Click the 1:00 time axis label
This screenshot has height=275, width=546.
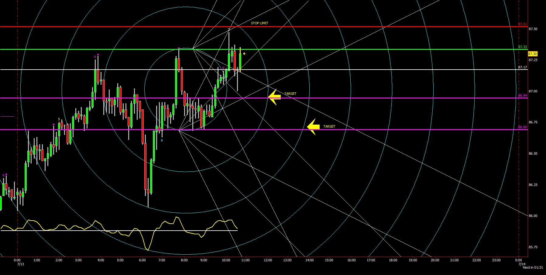click(x=36, y=260)
